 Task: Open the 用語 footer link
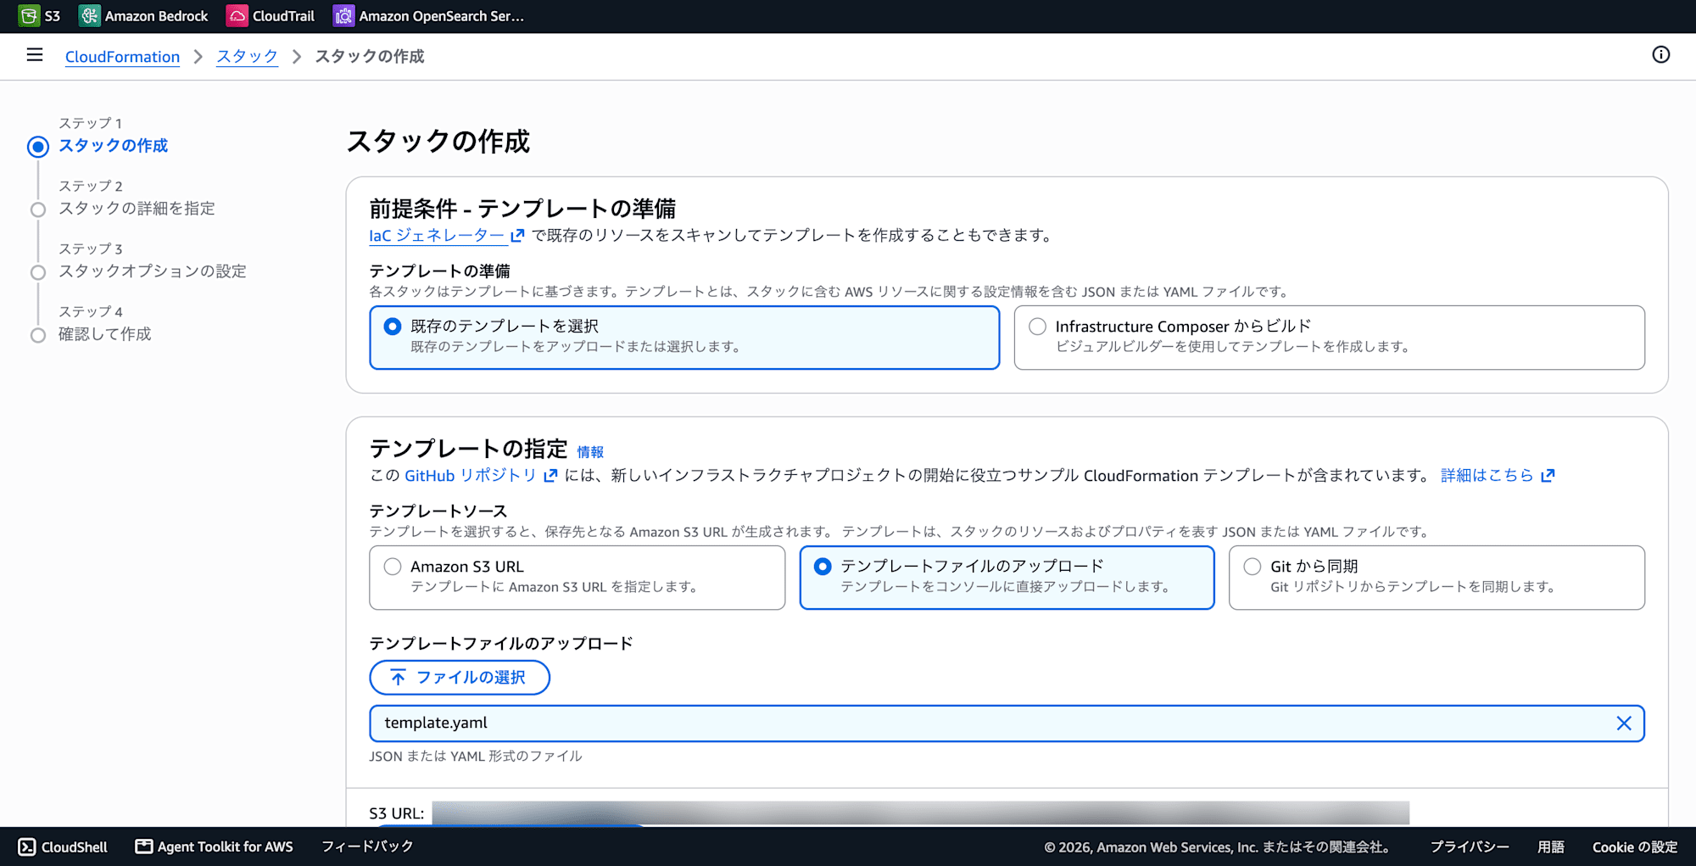[1551, 847]
